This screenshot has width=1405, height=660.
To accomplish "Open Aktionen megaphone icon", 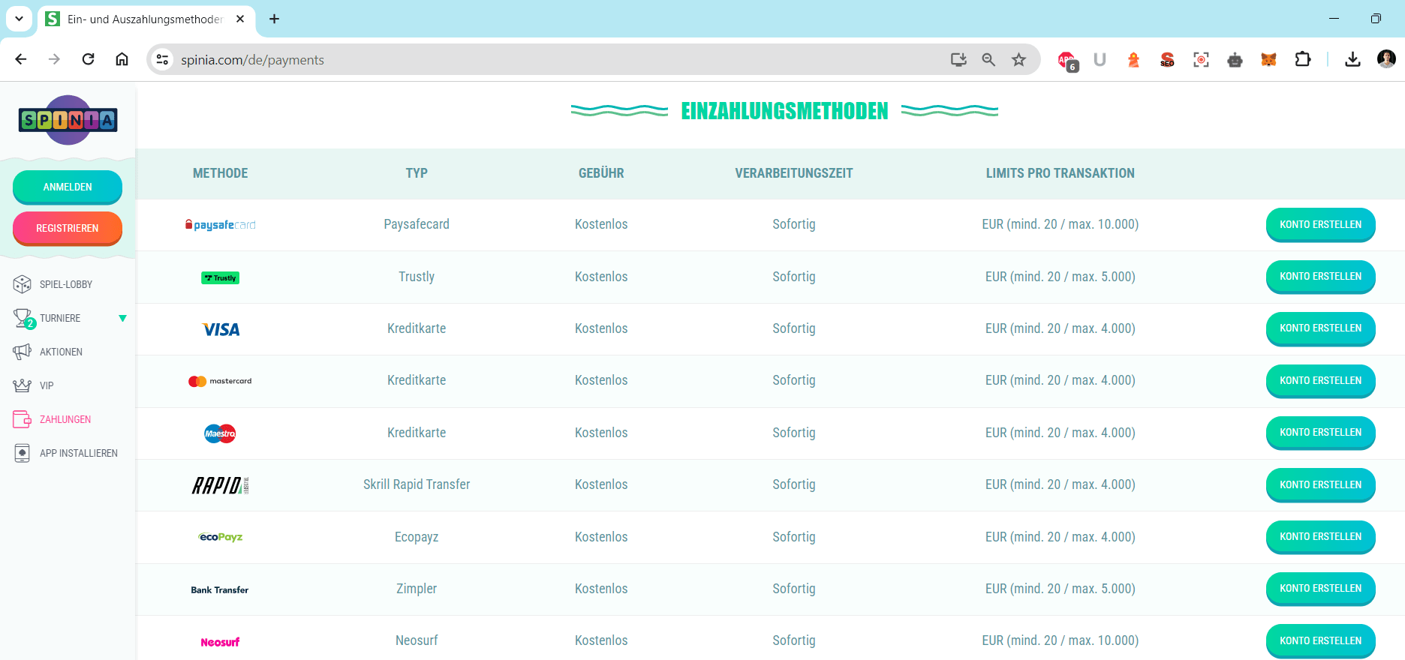I will (x=23, y=352).
